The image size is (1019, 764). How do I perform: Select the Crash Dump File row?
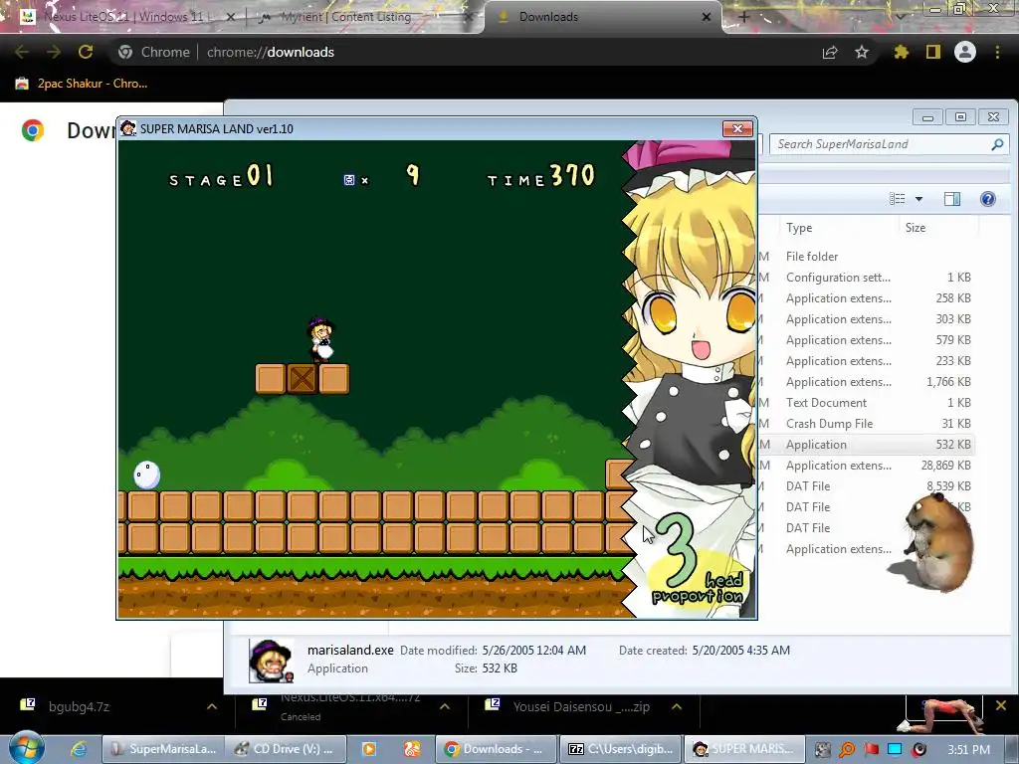pyautogui.click(x=867, y=424)
